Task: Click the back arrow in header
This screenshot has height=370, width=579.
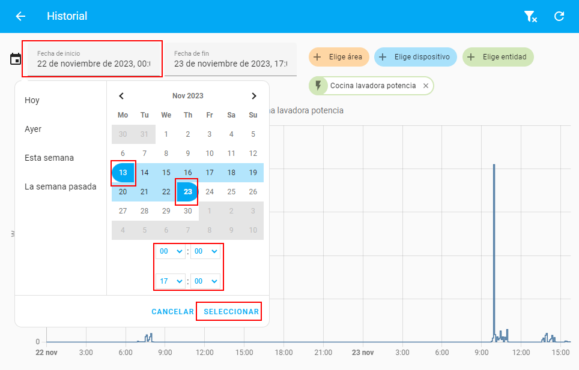Action: pyautogui.click(x=20, y=16)
